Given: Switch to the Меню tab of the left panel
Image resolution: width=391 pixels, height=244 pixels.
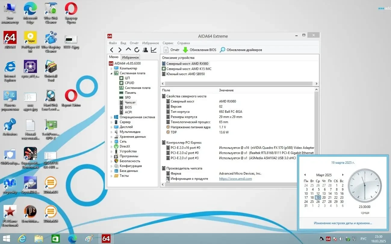Looking at the screenshot, I should pos(114,57).
